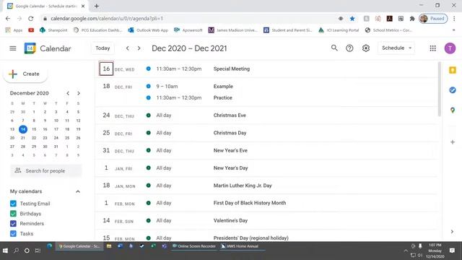The width and height of the screenshot is (462, 260).
Task: Click the Search for people field
Action: (46, 170)
